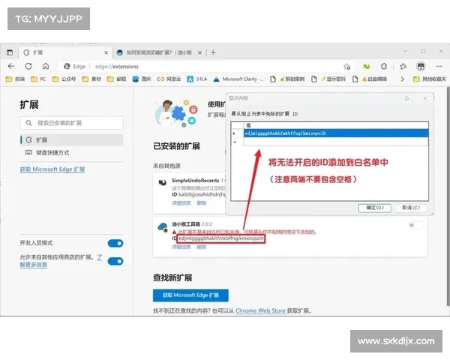Click the blue 获取 Microsoft Edge 扩展 button
The image size is (450, 360).
point(190,295)
